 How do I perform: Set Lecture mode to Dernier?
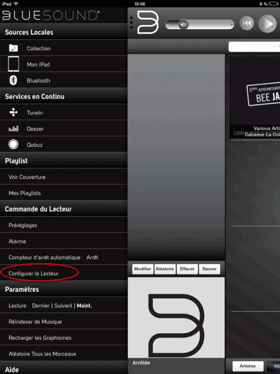coord(41,305)
